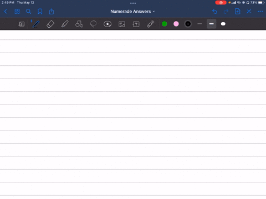Select the Highlighter tool
266x199 pixels.
[x=65, y=24]
